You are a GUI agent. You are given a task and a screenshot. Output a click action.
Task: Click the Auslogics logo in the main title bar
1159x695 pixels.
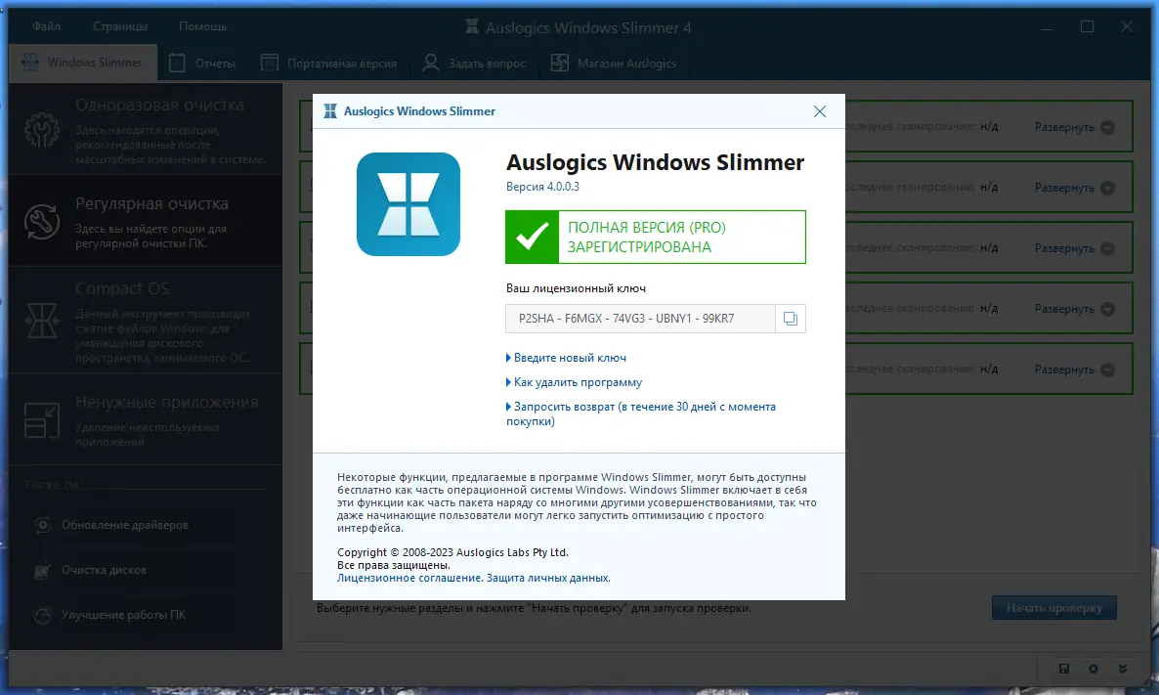tap(472, 27)
